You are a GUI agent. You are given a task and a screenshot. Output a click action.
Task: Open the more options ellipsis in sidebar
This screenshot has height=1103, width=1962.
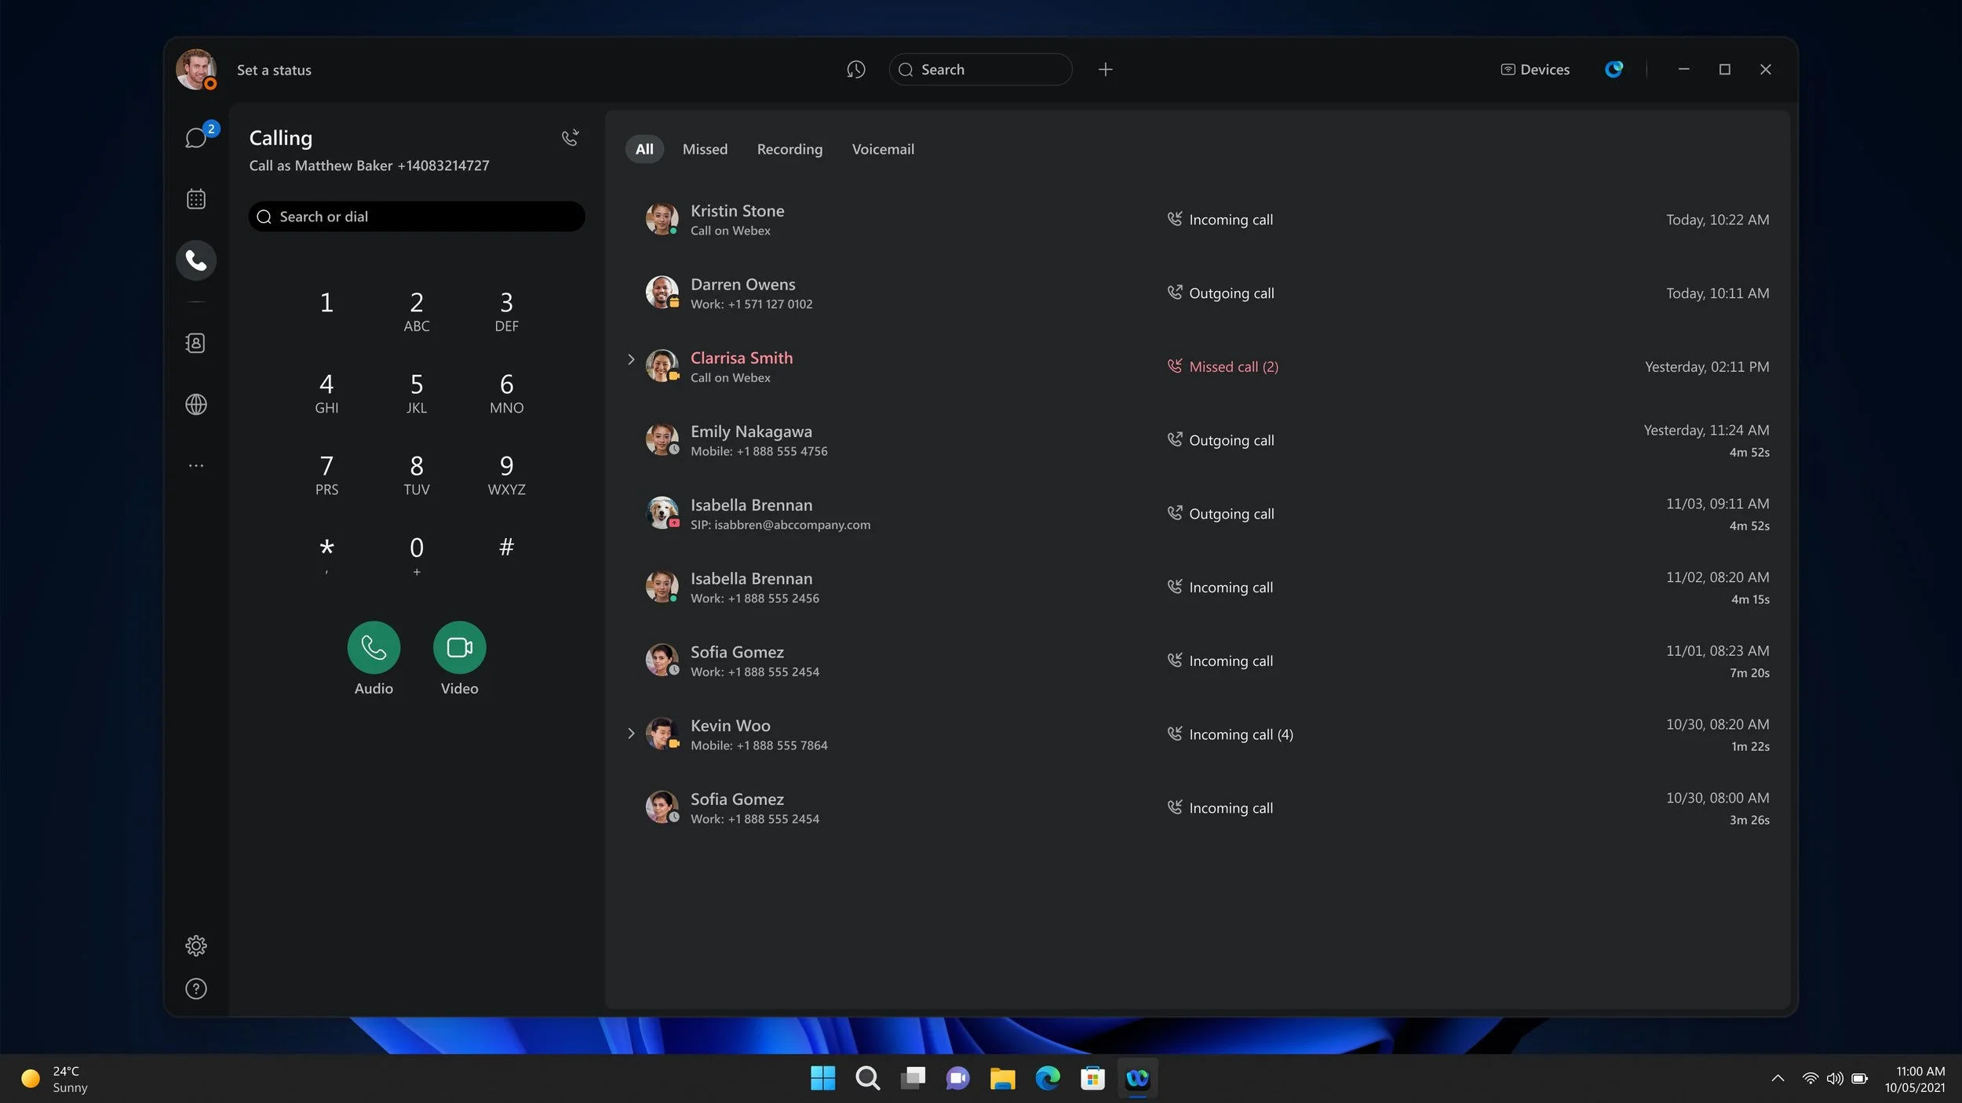pos(195,465)
